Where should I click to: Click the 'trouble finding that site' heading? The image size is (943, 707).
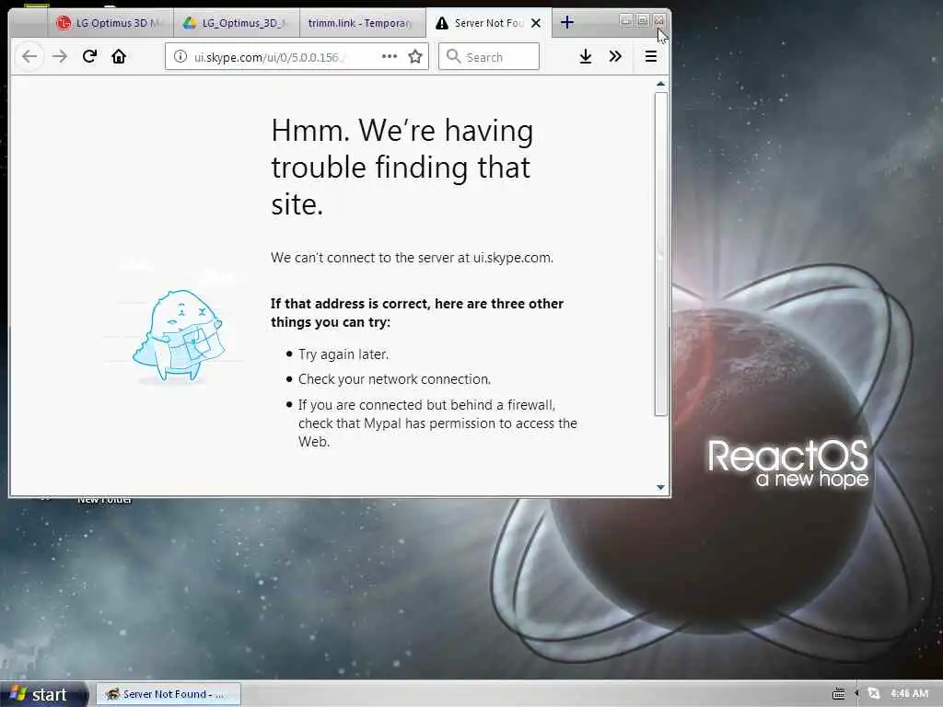click(402, 168)
